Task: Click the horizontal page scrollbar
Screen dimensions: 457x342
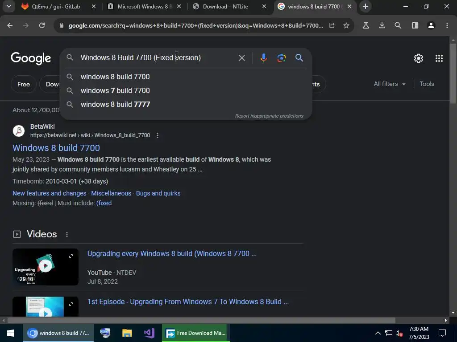Action: click(x=201, y=321)
